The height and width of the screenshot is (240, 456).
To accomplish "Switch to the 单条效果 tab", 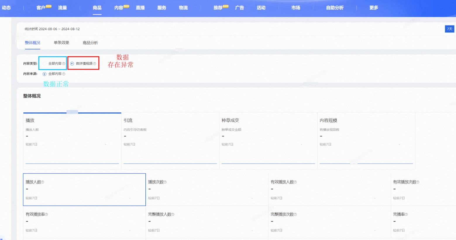I will 61,43.
